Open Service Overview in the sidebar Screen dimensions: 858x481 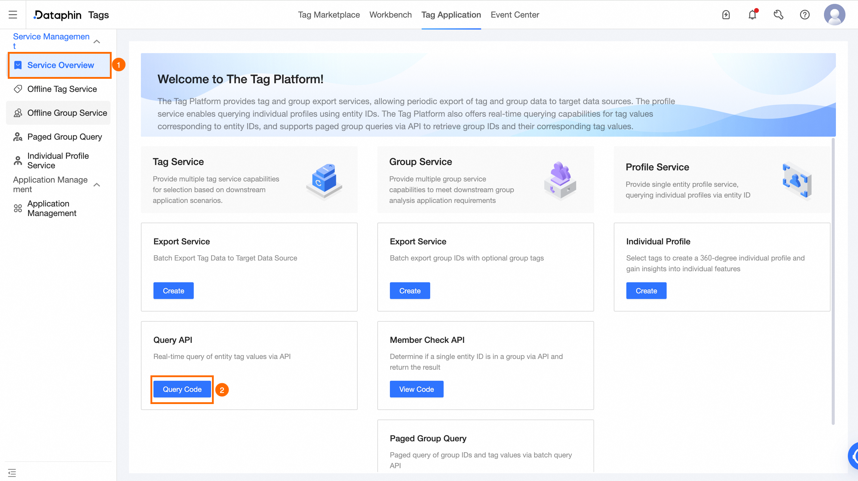(x=60, y=65)
